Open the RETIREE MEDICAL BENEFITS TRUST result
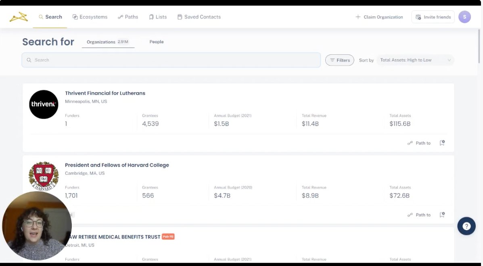This screenshot has height=266, width=483. pyautogui.click(x=115, y=237)
